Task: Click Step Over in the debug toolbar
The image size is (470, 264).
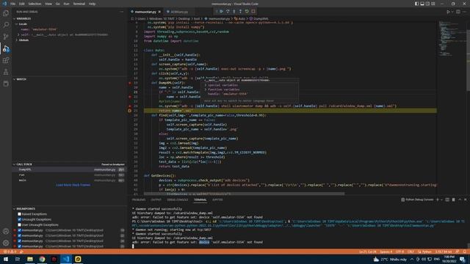Action: [228, 12]
